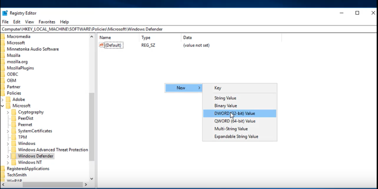Select the MozillaPlugins key
The width and height of the screenshot is (378, 189).
click(x=20, y=68)
